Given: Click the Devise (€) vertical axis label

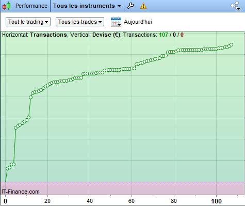Looking at the screenshot, I should point(106,35).
